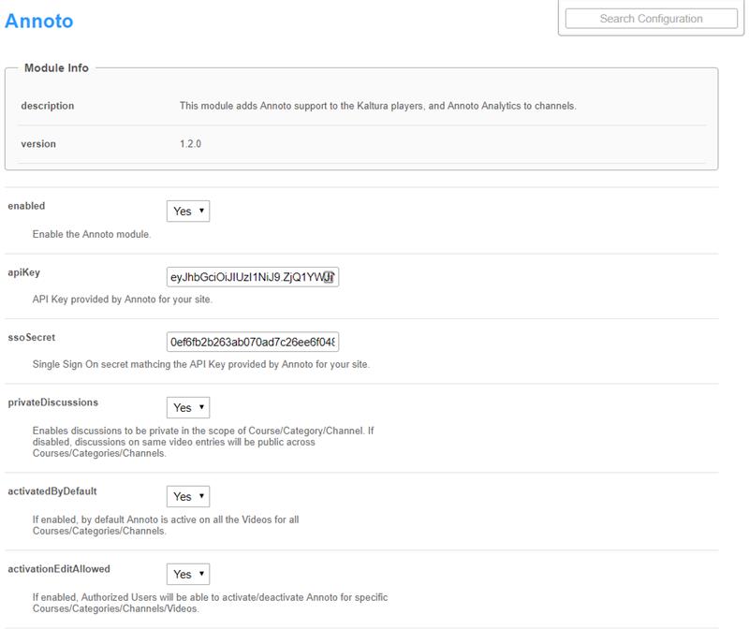Click the 'privateDiscussions' setting label
Viewport: 749px width, 629px height.
coord(53,402)
